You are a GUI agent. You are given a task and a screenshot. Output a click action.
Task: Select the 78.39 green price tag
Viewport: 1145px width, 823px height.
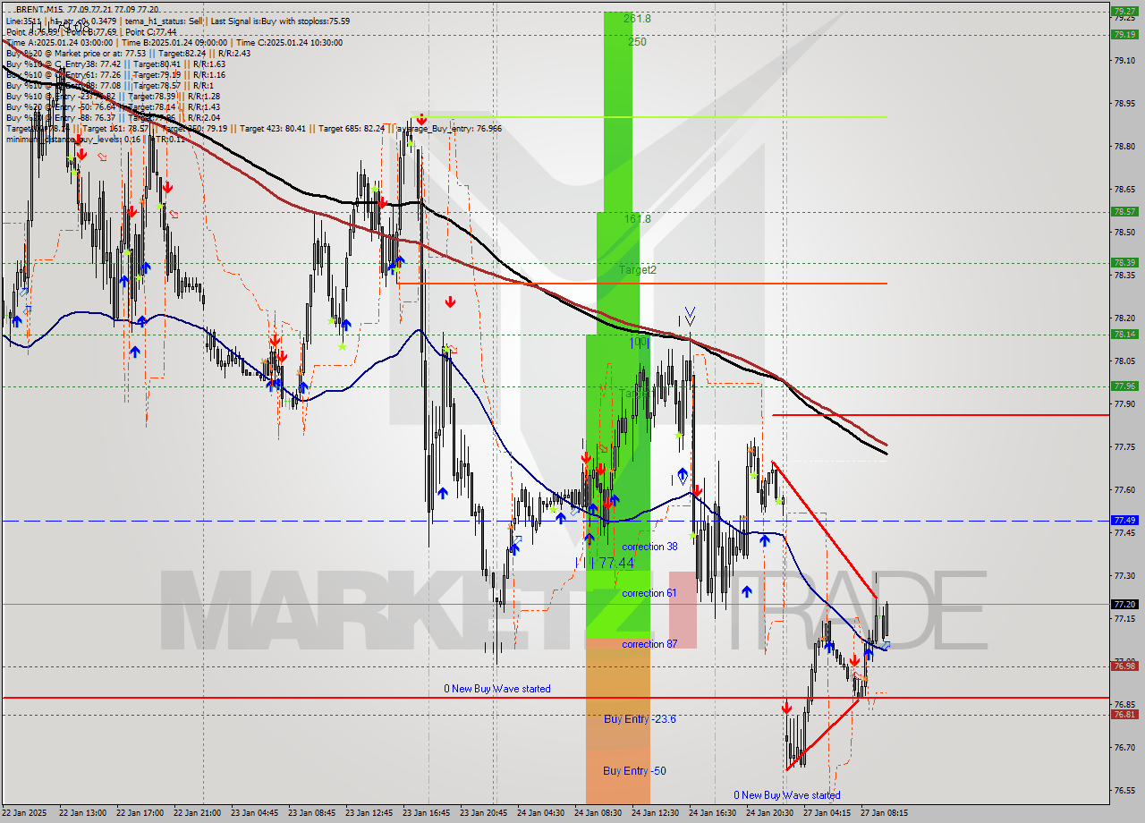click(x=1124, y=262)
